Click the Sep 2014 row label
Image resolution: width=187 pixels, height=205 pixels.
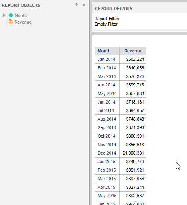pyautogui.click(x=107, y=127)
